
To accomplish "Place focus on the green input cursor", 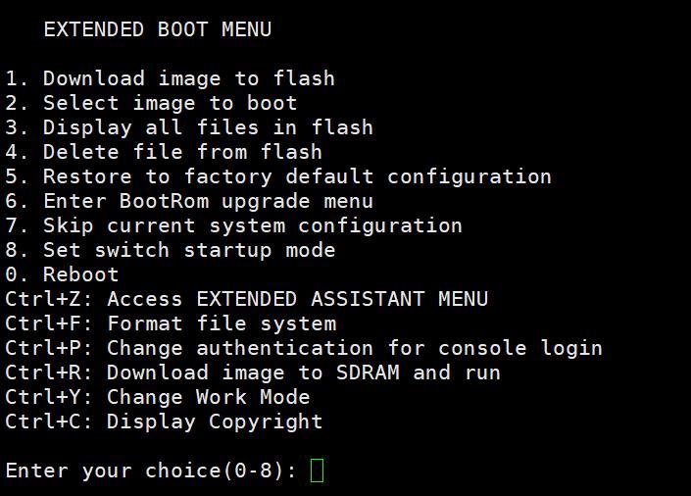I will pyautogui.click(x=317, y=471).
